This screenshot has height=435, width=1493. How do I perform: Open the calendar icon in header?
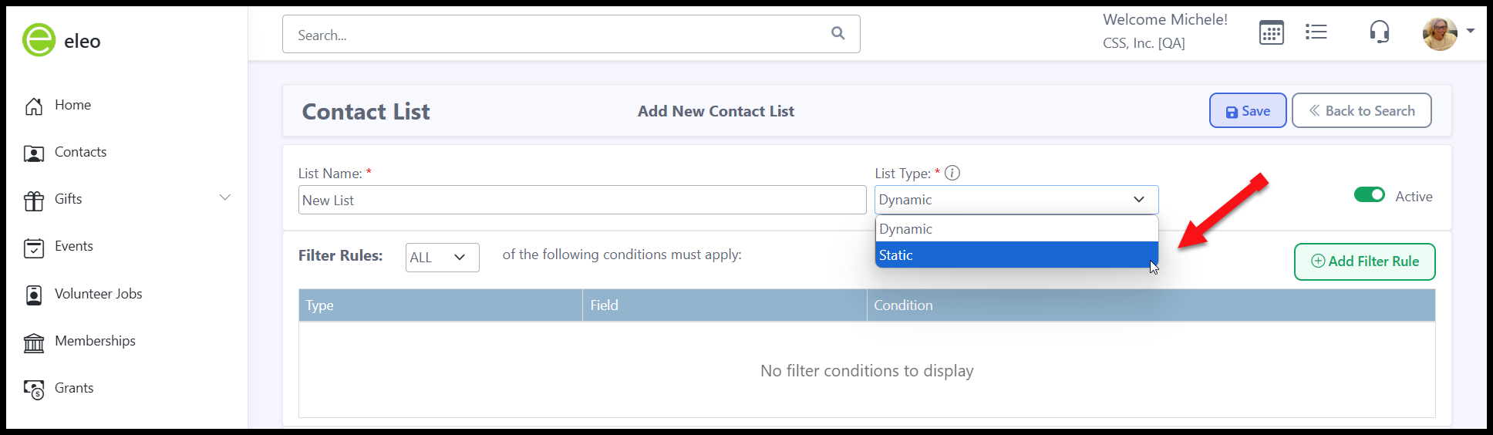(1271, 33)
